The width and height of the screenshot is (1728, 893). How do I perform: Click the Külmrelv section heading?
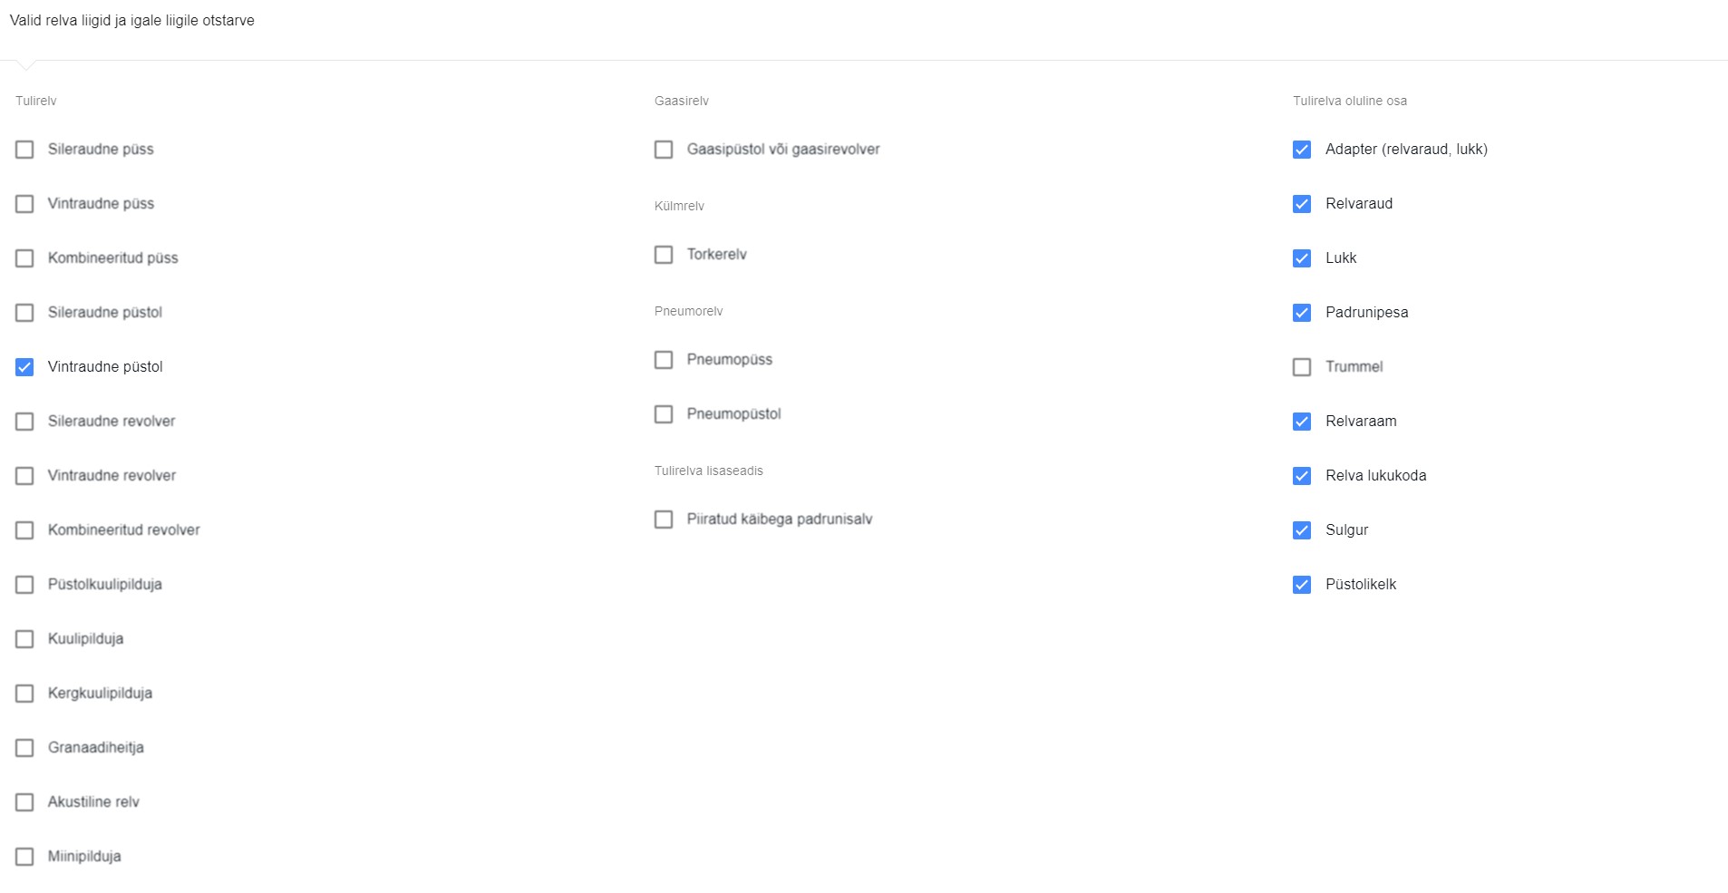pos(679,206)
